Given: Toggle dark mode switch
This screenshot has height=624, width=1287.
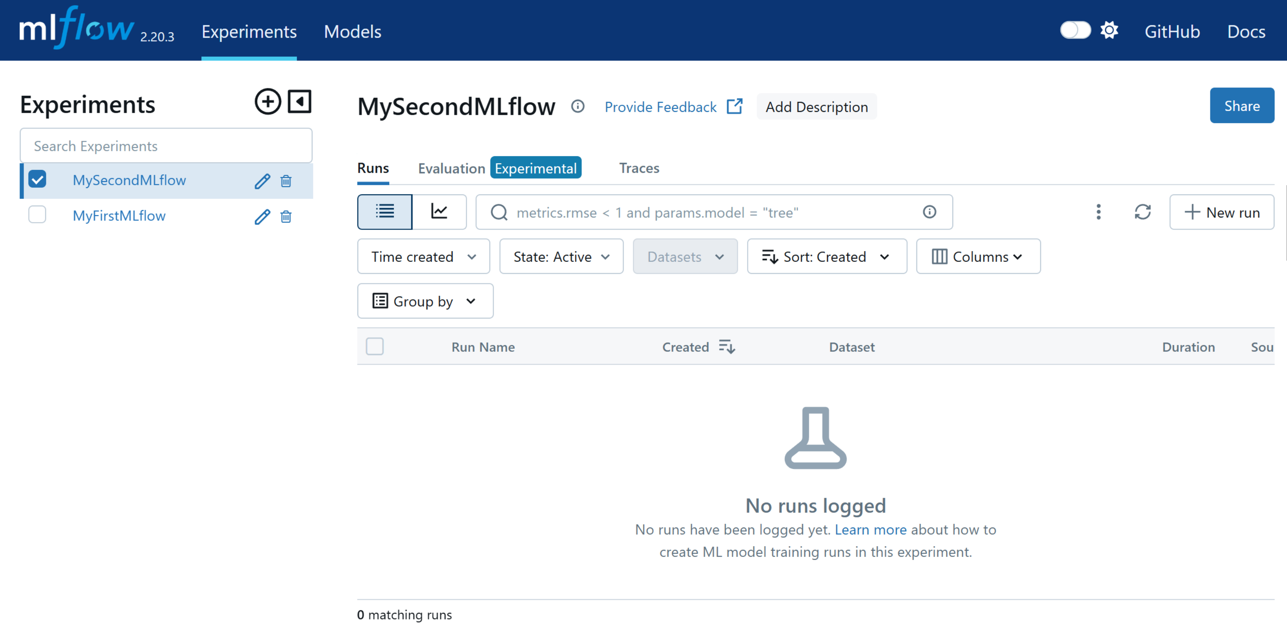Looking at the screenshot, I should coord(1075,30).
